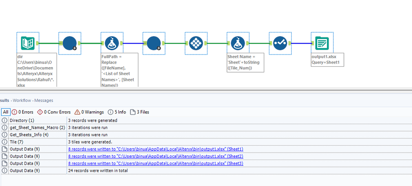
Task: Select the Tile tool icon
Action: (196, 43)
